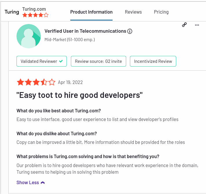Open the Turing.com product name link
The height and width of the screenshot is (194, 206).
34,9
